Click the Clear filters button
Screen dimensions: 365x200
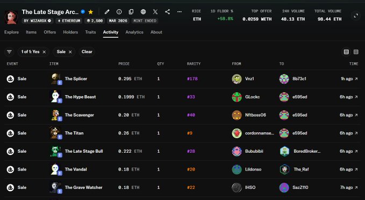pyautogui.click(x=87, y=52)
